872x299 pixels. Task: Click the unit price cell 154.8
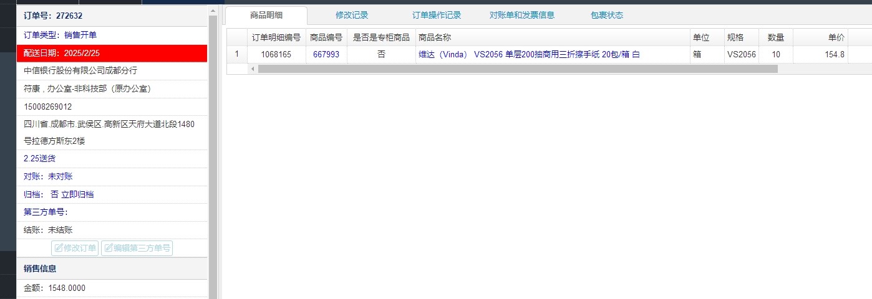tap(820, 54)
